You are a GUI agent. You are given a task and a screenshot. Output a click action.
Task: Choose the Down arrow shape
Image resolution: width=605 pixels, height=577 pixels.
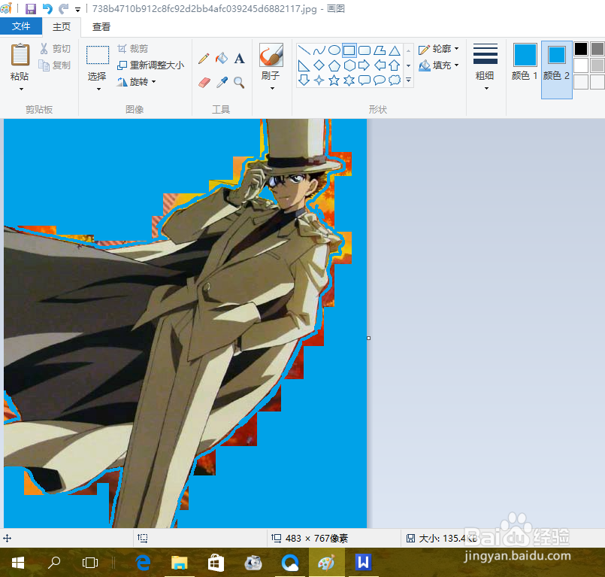tap(304, 80)
